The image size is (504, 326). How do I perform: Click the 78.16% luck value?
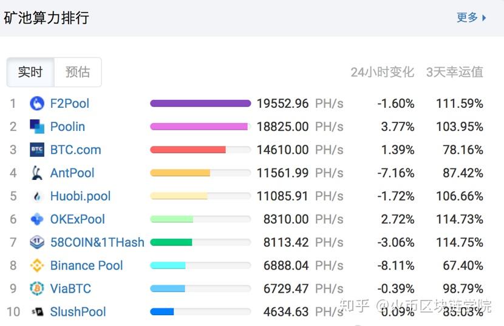coord(463,150)
